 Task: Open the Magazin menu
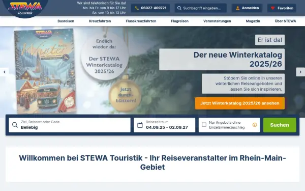click(x=253, y=21)
